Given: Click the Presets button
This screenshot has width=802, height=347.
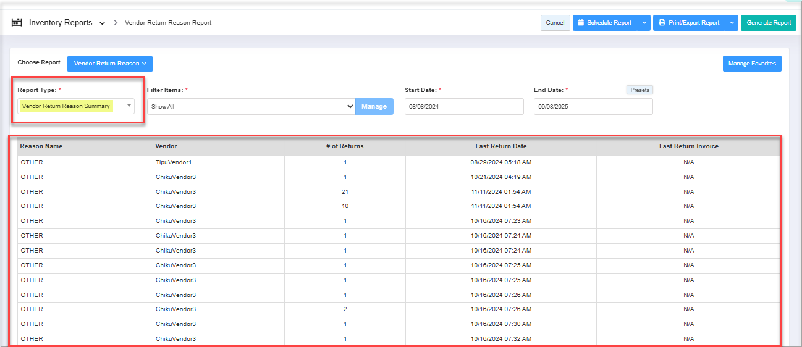Looking at the screenshot, I should [x=639, y=90].
